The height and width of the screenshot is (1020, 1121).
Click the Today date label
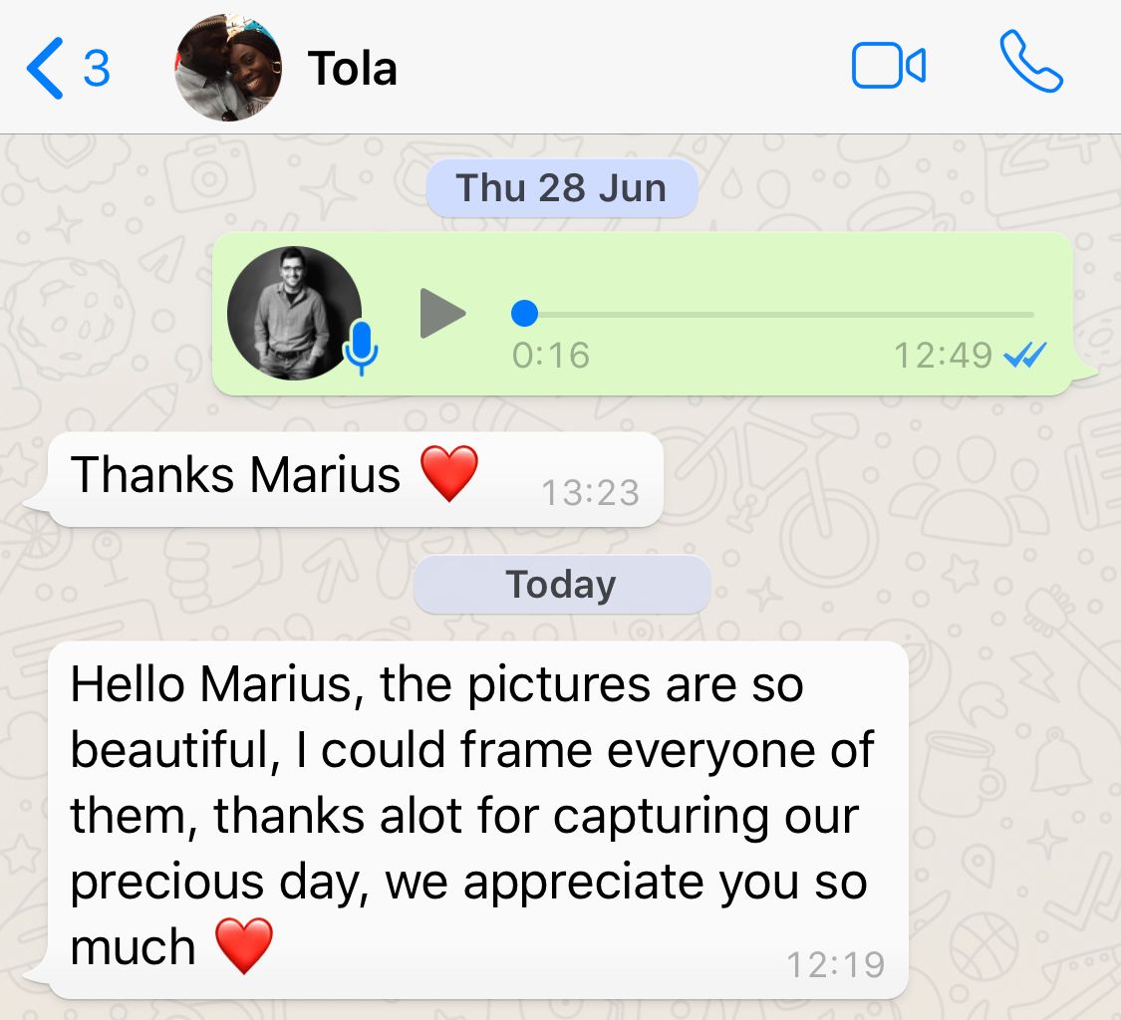[561, 584]
